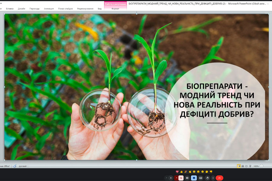Open the Формат picture tools tab

click(x=115, y=9)
